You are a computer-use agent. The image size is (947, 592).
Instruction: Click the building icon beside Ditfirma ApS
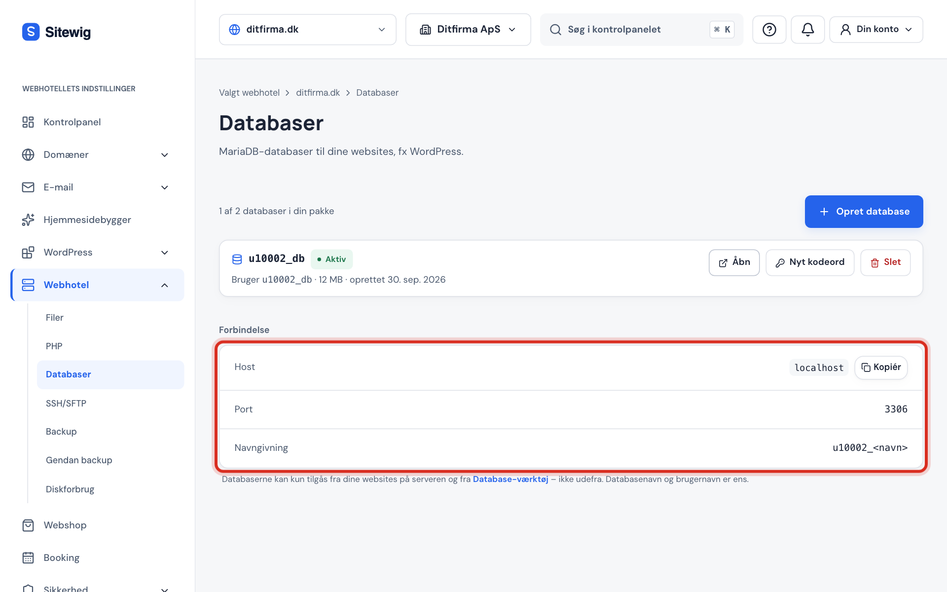[425, 30]
